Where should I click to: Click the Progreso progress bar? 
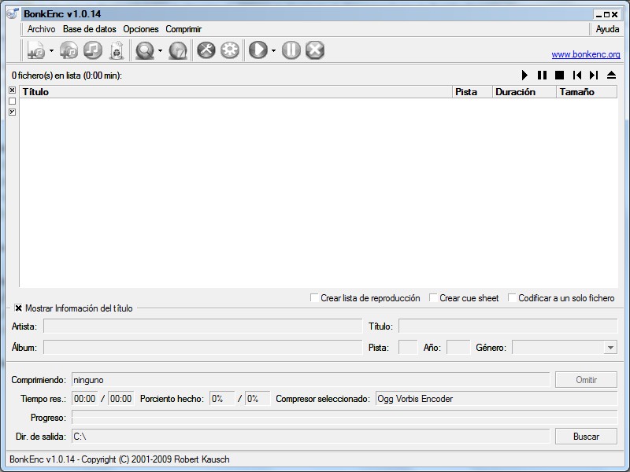click(345, 418)
